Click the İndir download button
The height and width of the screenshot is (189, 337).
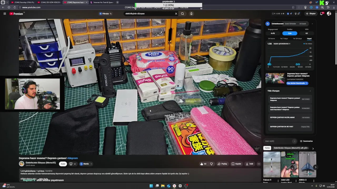coord(249,164)
